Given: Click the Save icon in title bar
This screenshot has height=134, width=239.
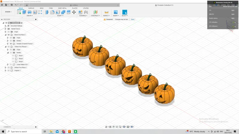Looking at the screenshot, I should tap(12, 5).
